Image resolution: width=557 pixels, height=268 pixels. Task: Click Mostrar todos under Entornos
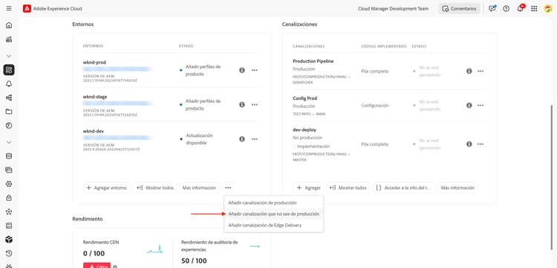(155, 187)
